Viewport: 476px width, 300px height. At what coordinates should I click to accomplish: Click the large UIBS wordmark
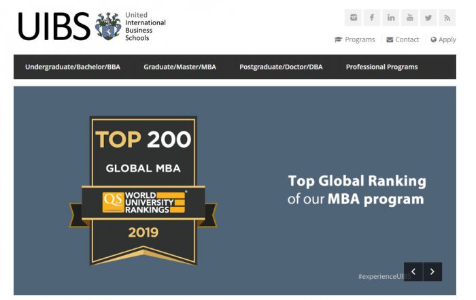click(54, 27)
